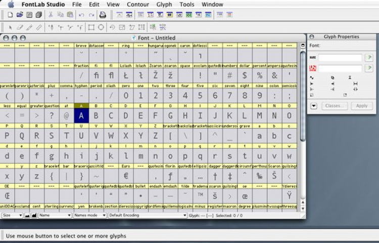
Task: Select the Pen drawing tool
Action: coord(51,27)
